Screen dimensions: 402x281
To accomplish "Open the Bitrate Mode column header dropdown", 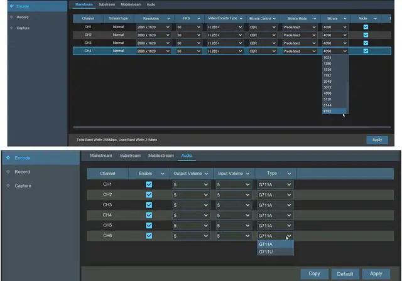I will coord(315,18).
